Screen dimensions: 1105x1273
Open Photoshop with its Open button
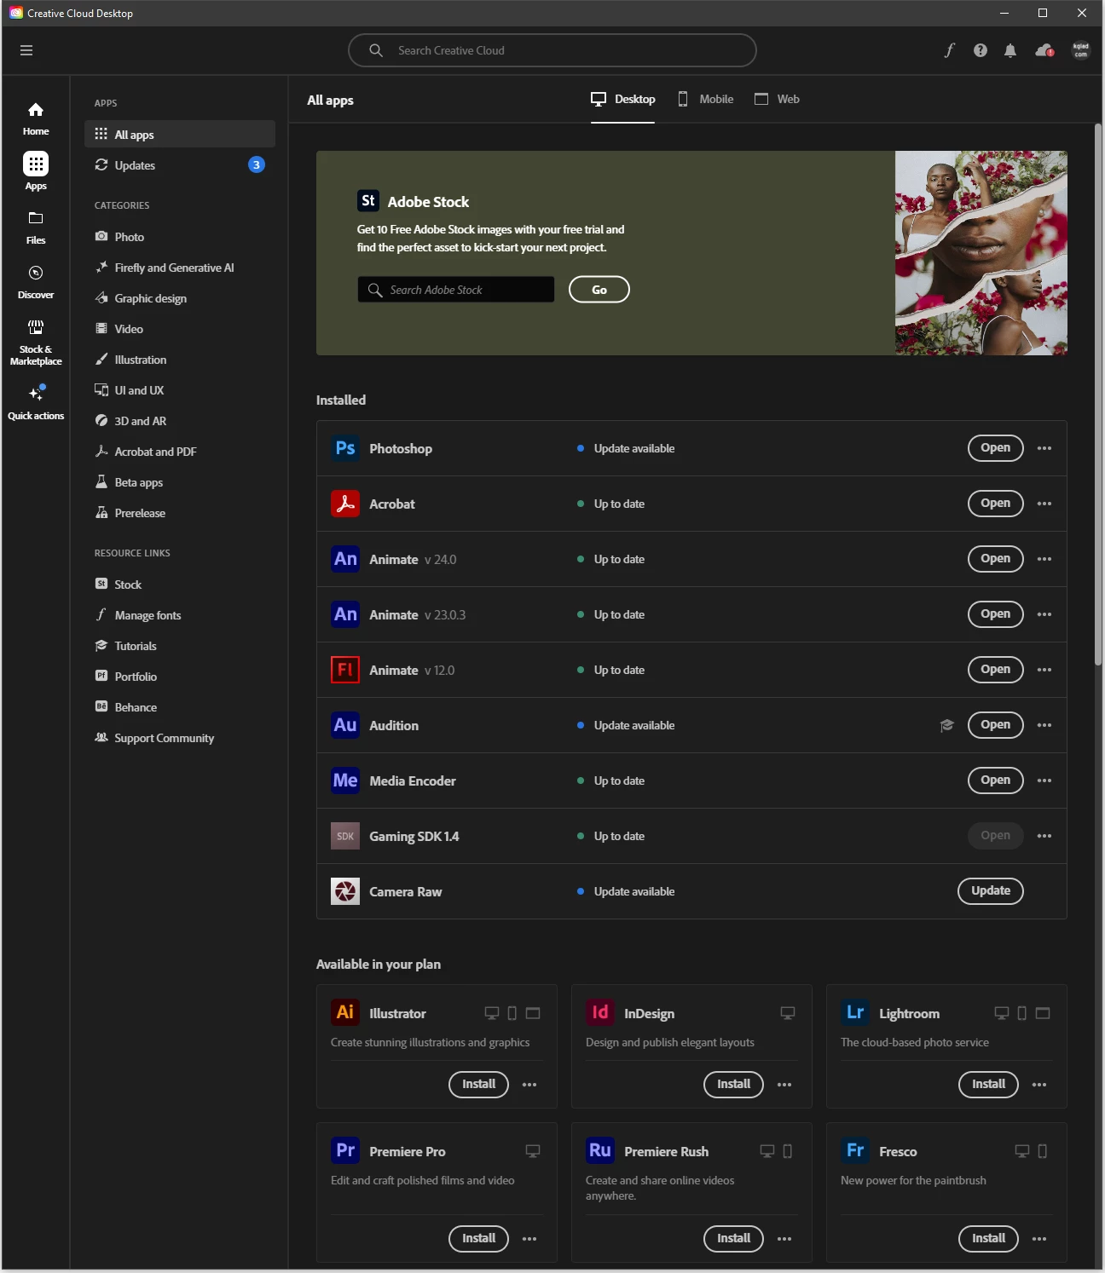point(995,448)
